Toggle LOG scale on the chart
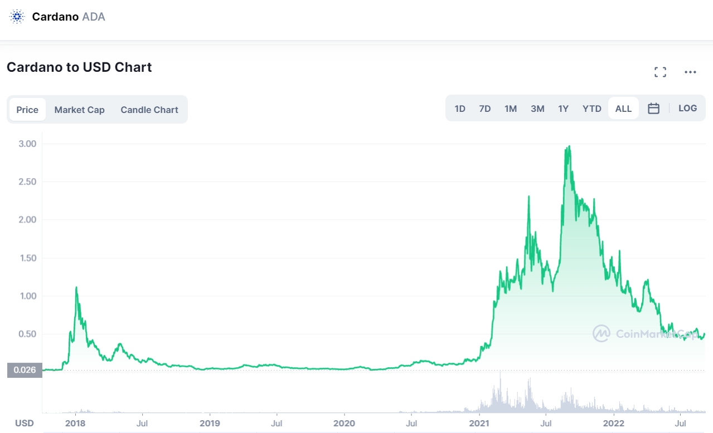This screenshot has width=713, height=433. pyautogui.click(x=687, y=109)
